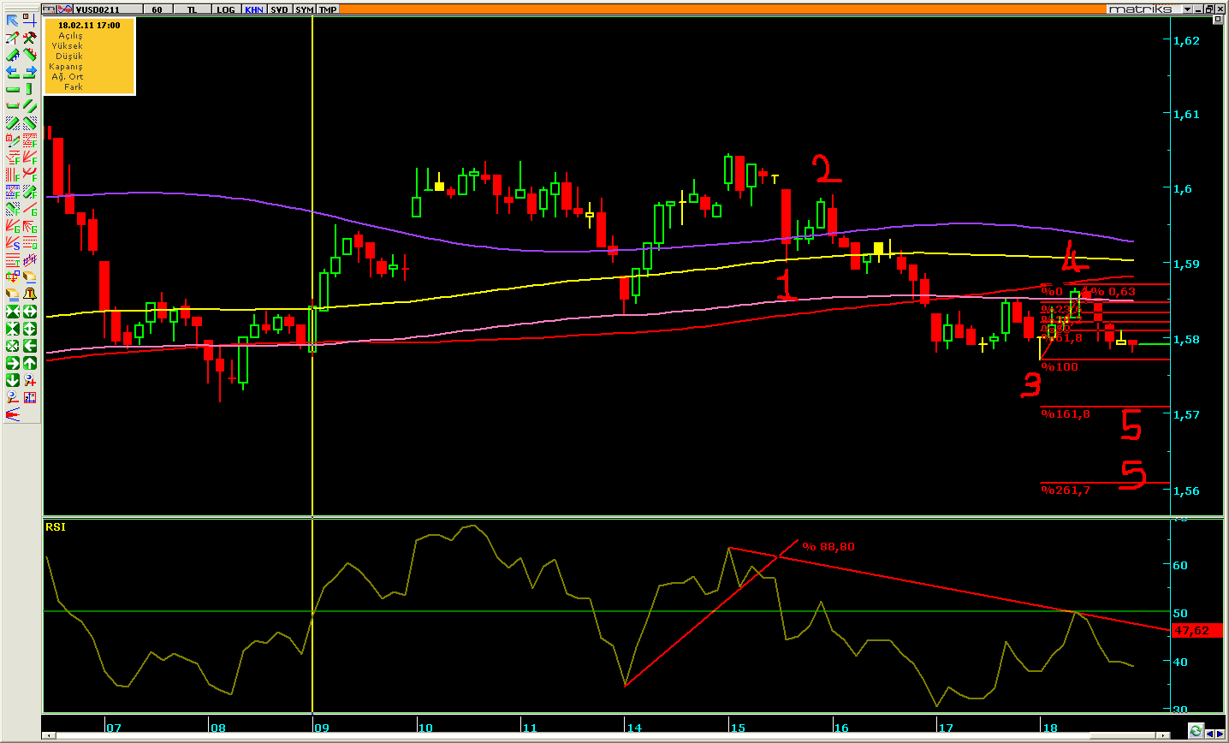The width and height of the screenshot is (1229, 743).
Task: Click the blue left arrow tool
Action: point(13,72)
